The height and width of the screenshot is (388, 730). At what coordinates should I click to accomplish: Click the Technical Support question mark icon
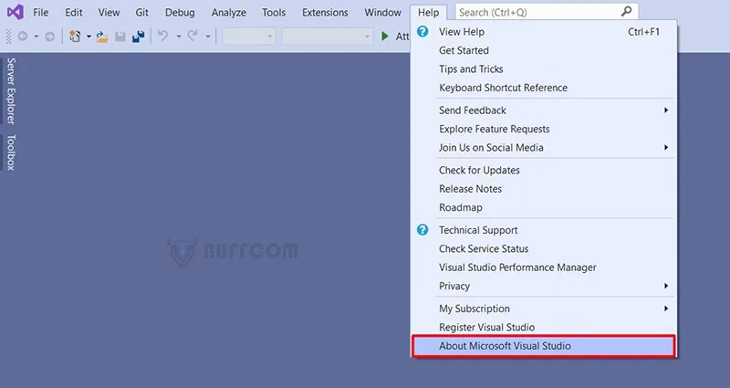[x=422, y=230]
